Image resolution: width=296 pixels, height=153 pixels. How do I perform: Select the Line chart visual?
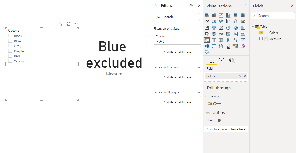click(x=207, y=21)
